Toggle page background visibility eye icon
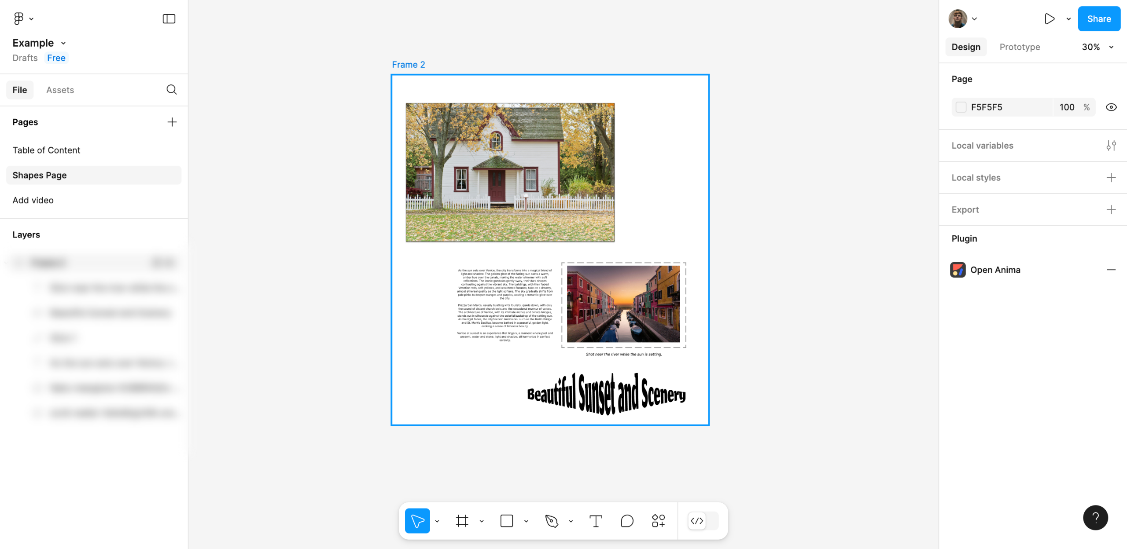This screenshot has width=1127, height=549. (1111, 107)
